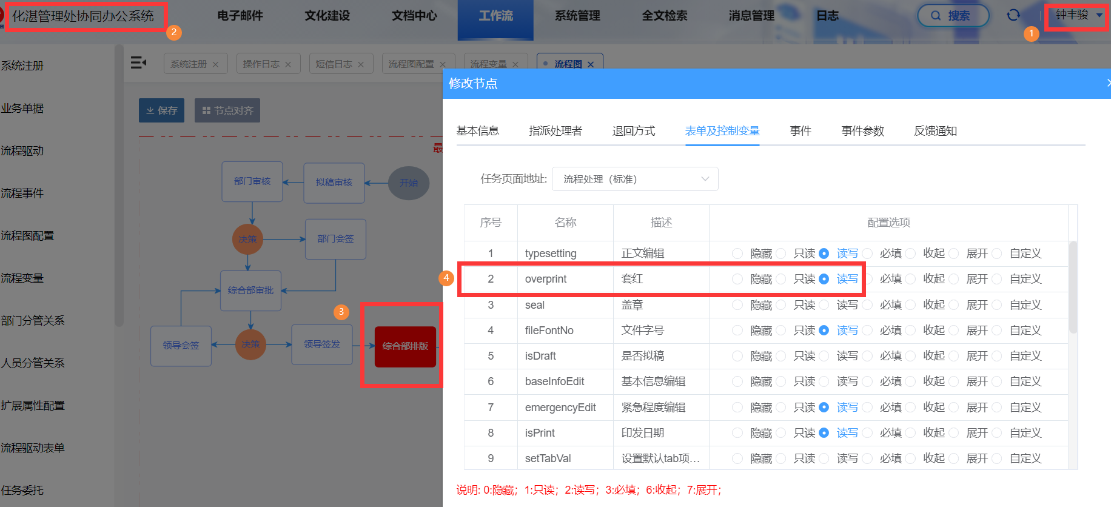Open 人员分管关系 in the sidebar
Image resolution: width=1111 pixels, height=507 pixels.
pos(33,363)
